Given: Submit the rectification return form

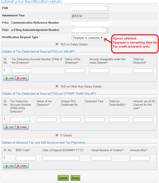Looking at the screenshot, I should tap(63, 178).
